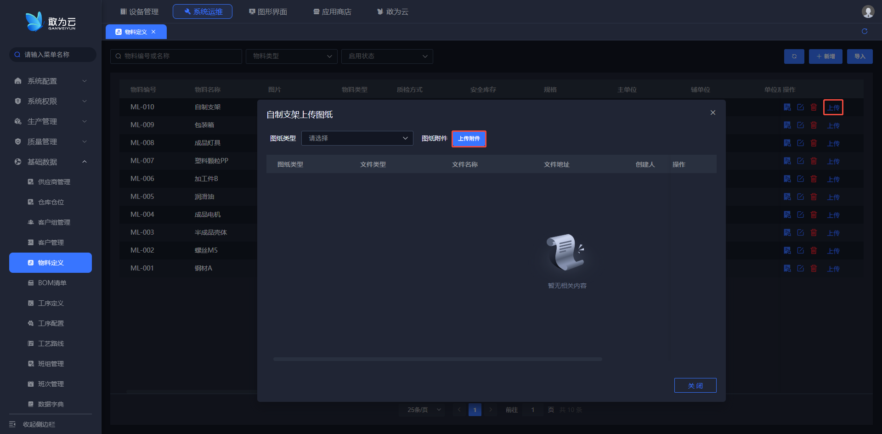Open 工序定义 in the sidebar
882x434 pixels.
click(x=51, y=303)
